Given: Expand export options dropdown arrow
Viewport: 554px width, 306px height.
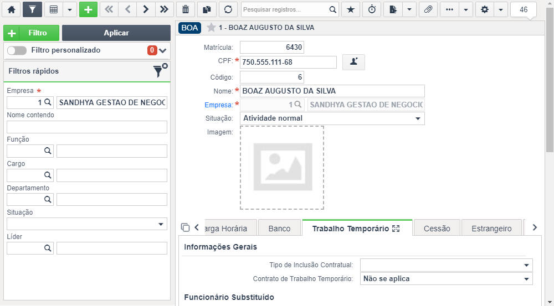Looking at the screenshot, I should (409, 9).
